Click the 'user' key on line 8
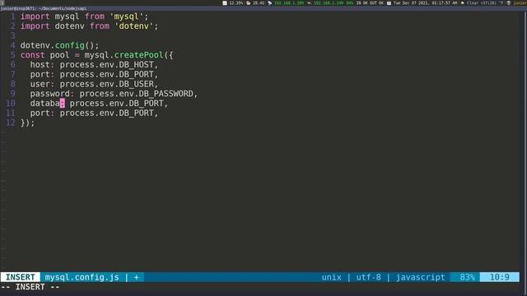 point(40,84)
